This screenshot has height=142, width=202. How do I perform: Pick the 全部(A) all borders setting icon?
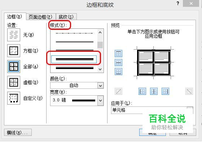pos(14,67)
